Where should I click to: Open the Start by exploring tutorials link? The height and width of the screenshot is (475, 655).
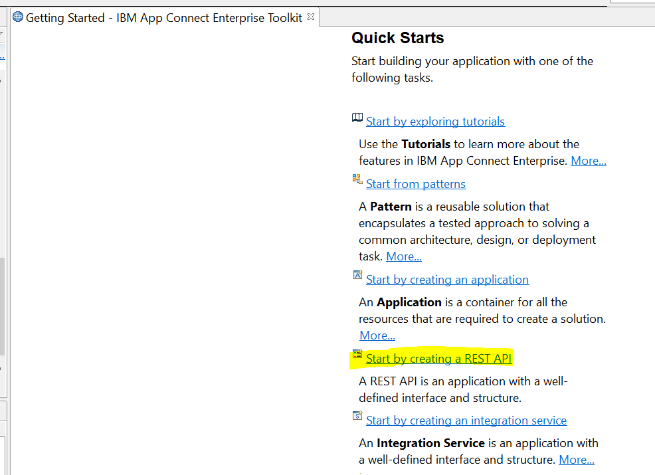pos(435,122)
